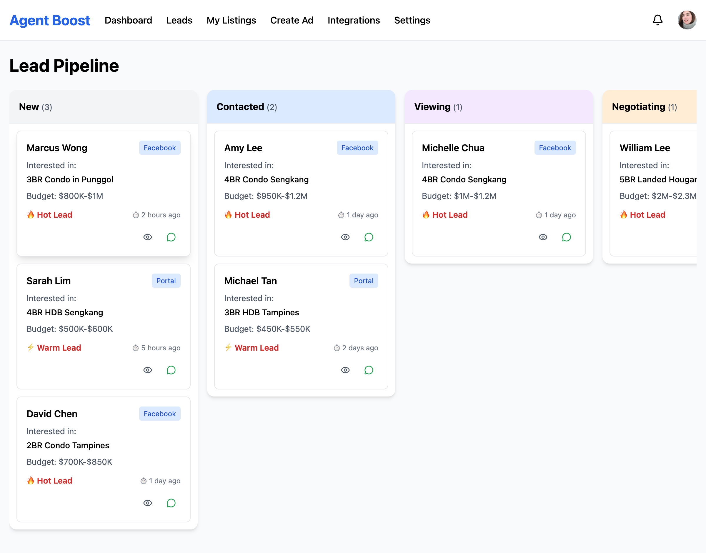Click Amy Lee's chat bubble icon
Screen dimensions: 706x553
tap(368, 237)
